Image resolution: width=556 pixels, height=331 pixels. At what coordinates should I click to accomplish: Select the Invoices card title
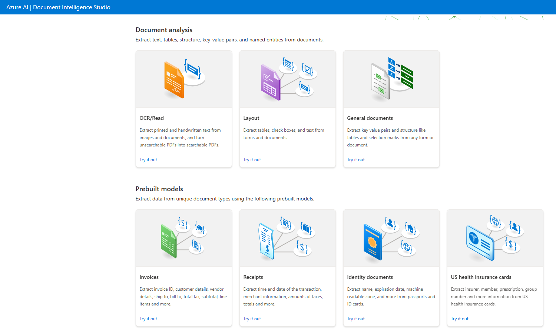(x=149, y=277)
